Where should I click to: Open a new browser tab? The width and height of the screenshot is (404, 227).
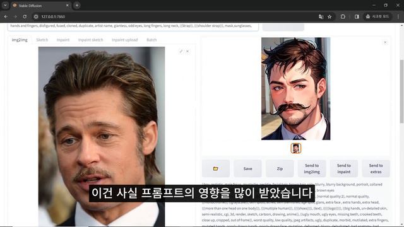pyautogui.click(x=77, y=6)
